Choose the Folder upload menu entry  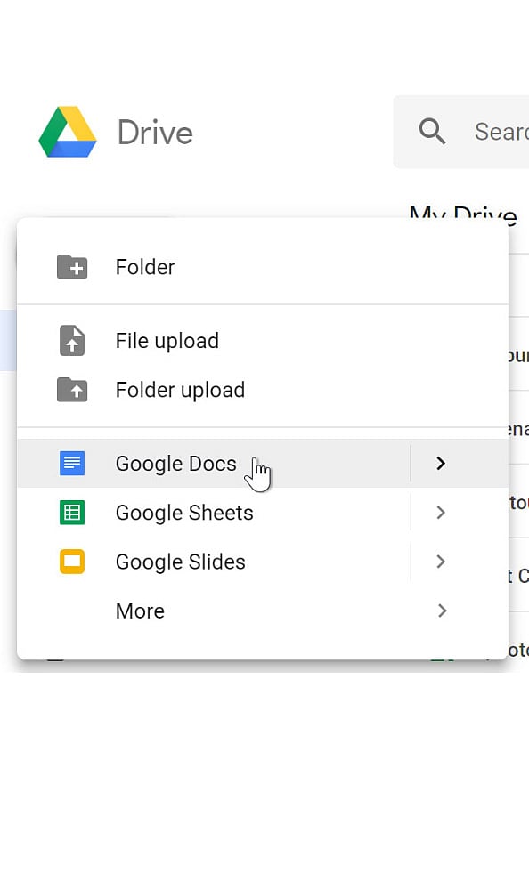tap(180, 390)
